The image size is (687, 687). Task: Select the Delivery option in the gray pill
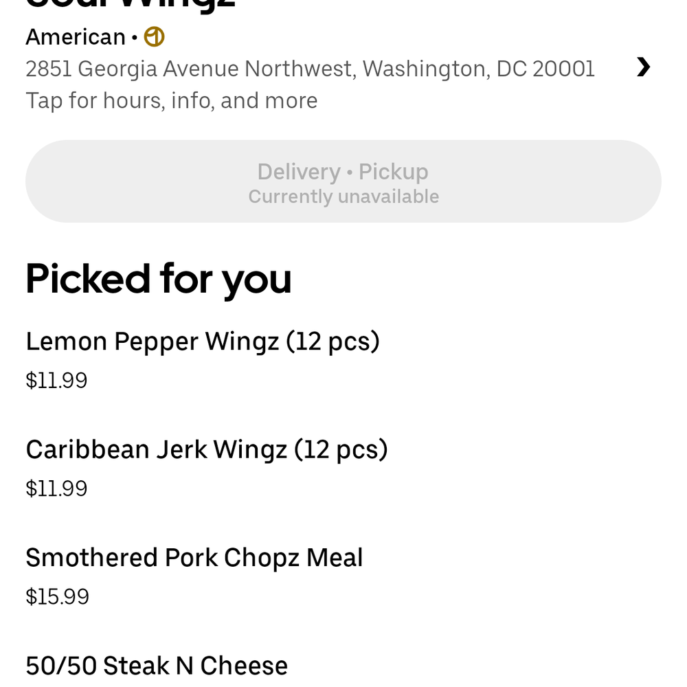pos(299,171)
